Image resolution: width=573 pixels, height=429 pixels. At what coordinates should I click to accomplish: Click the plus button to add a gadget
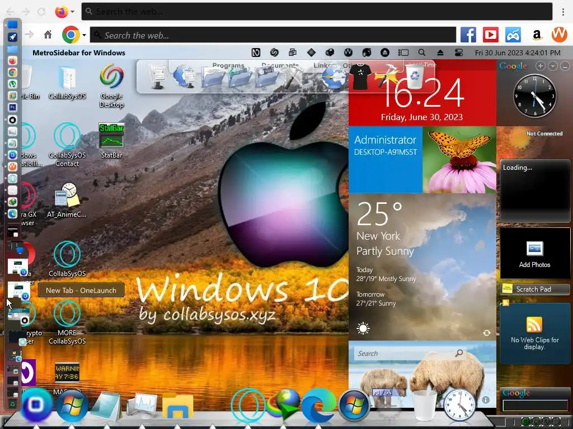coord(540,66)
